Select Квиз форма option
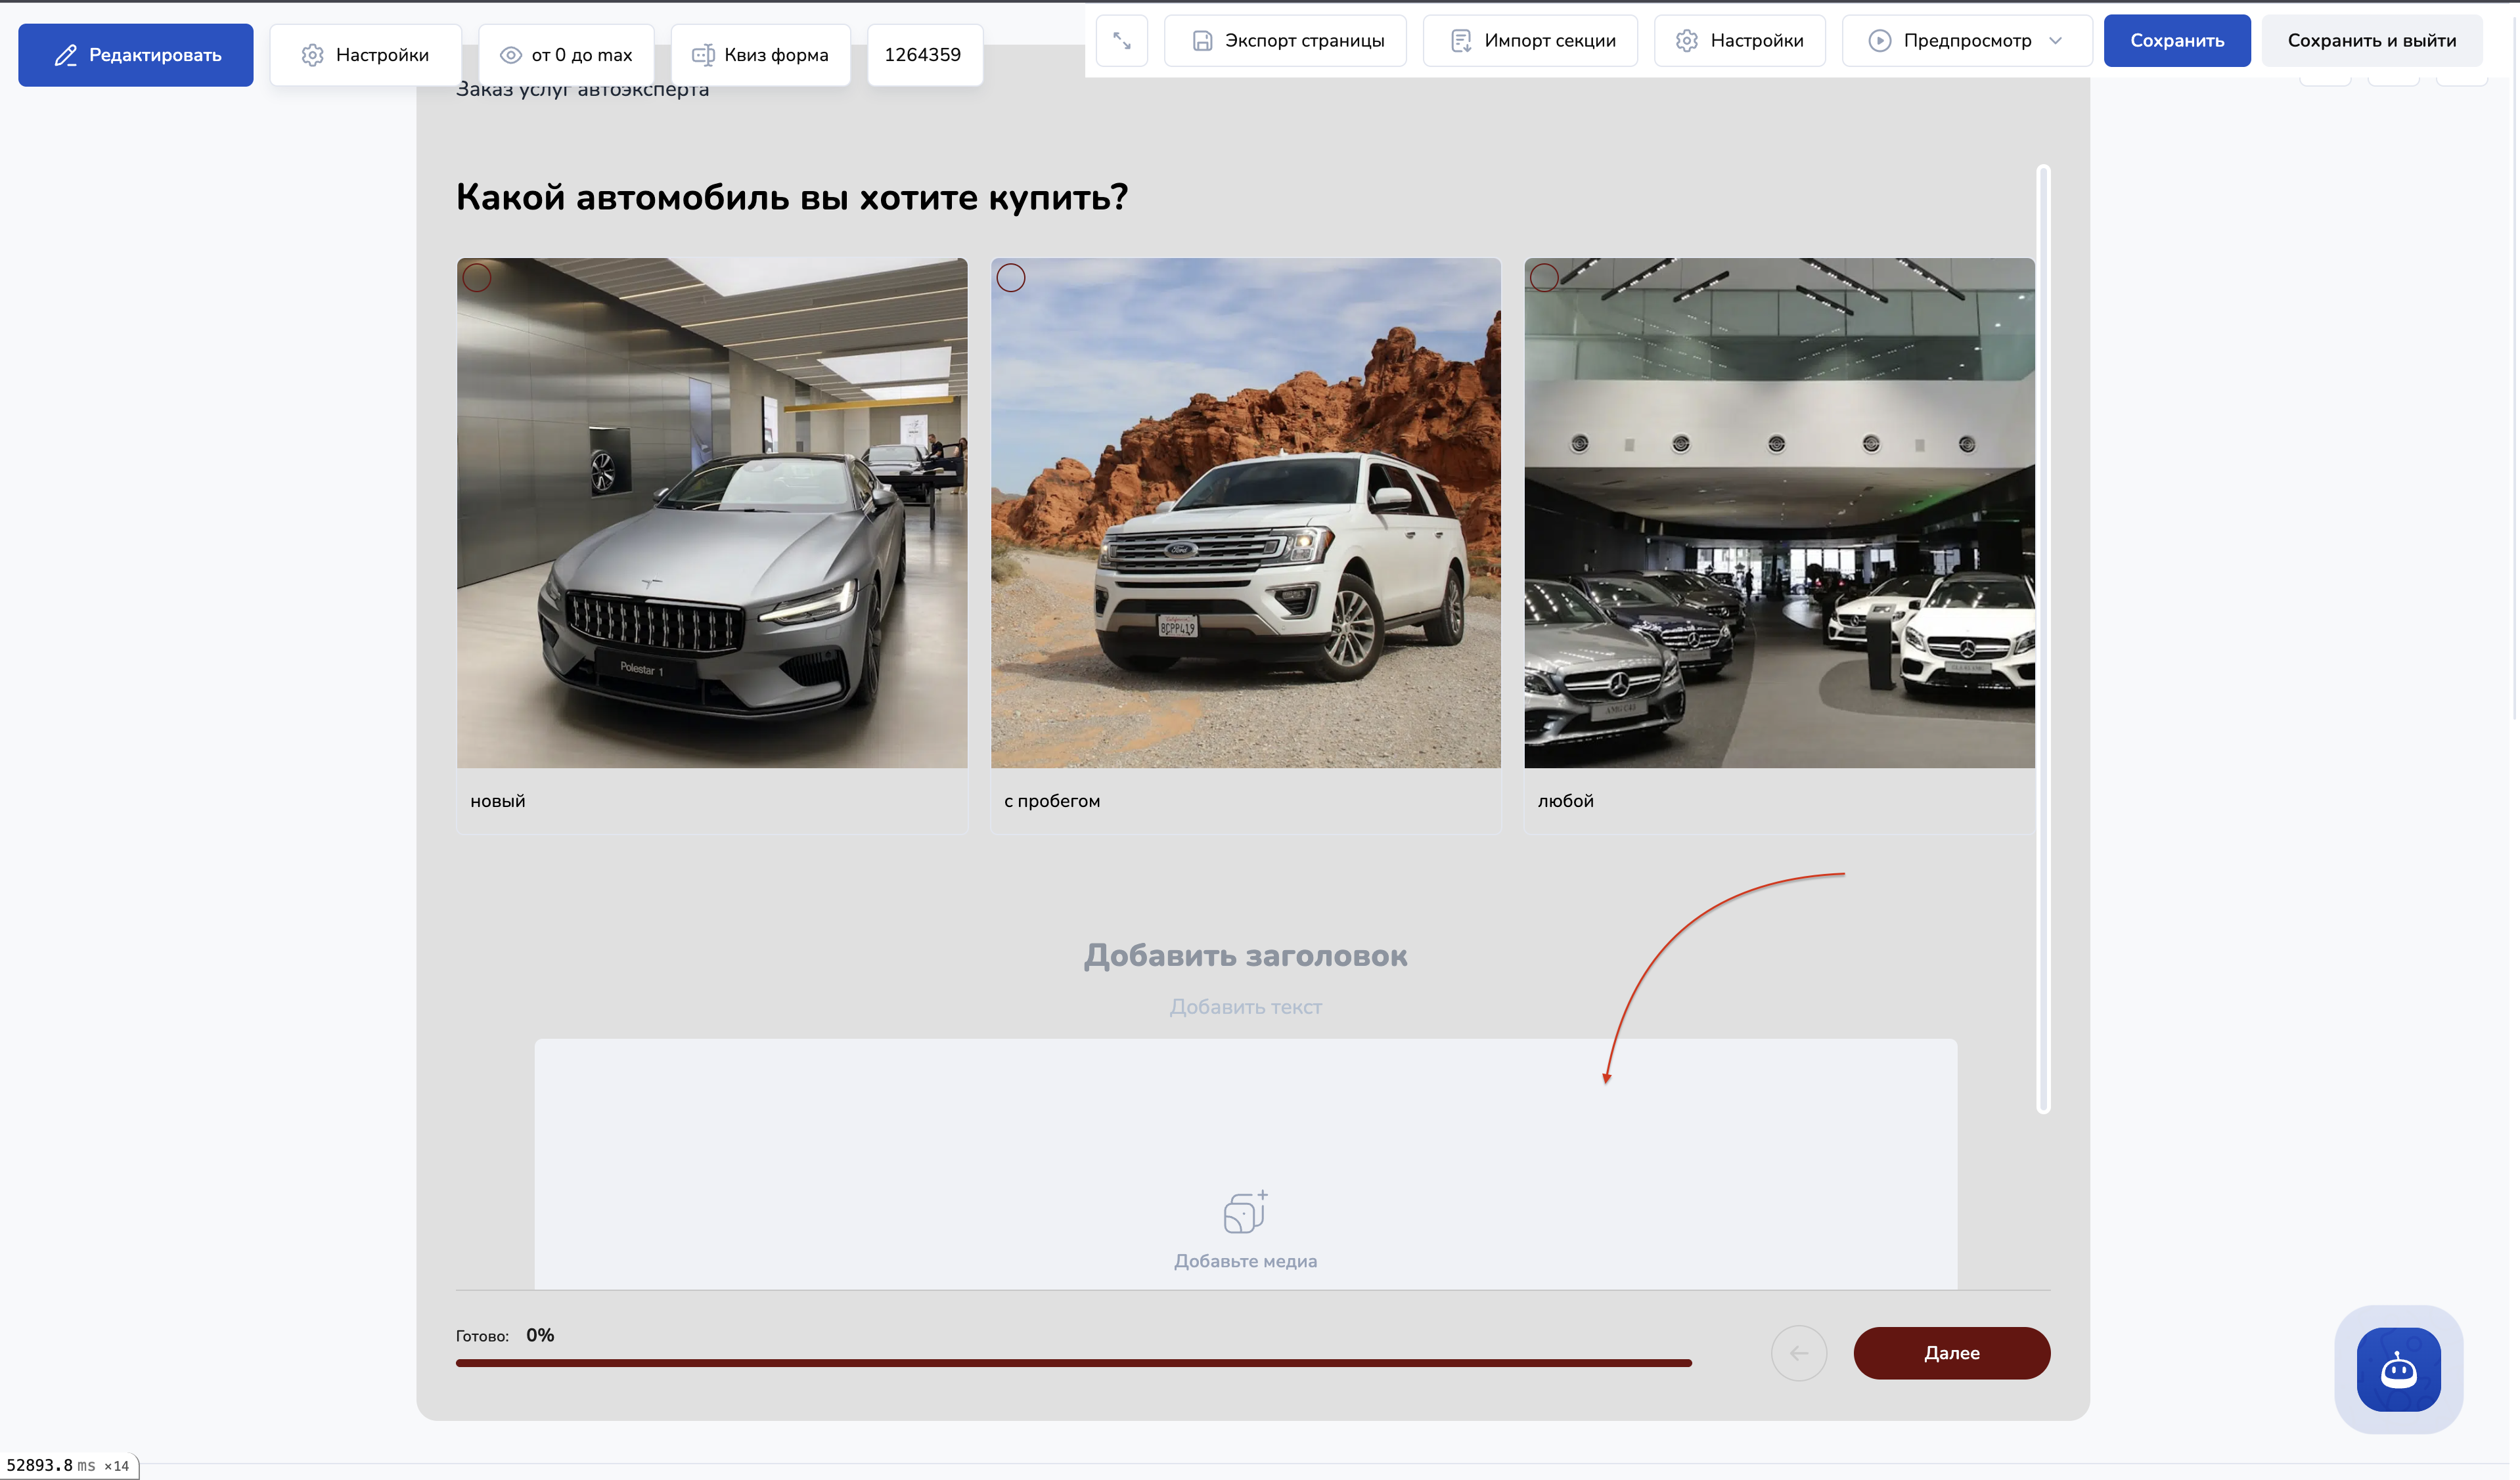The image size is (2520, 1480). coord(760,55)
